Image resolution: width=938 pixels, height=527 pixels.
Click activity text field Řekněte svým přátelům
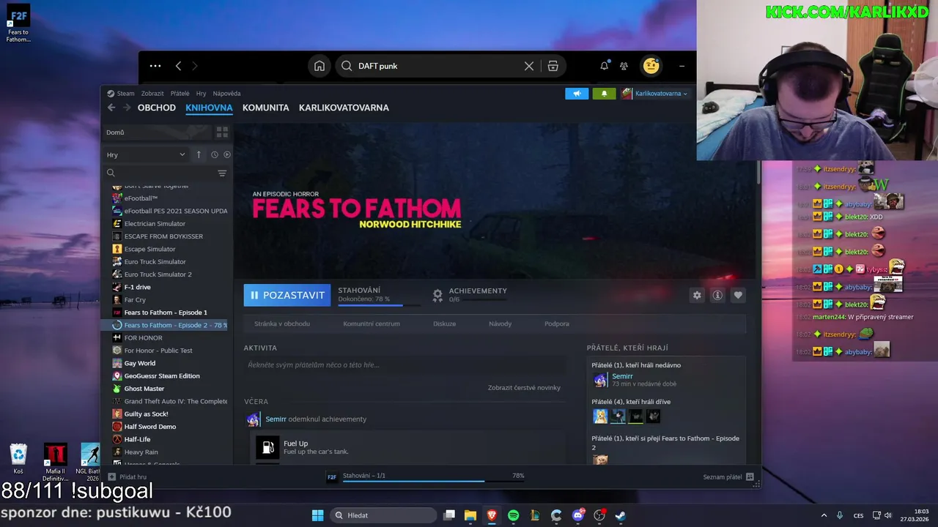pyautogui.click(x=405, y=365)
